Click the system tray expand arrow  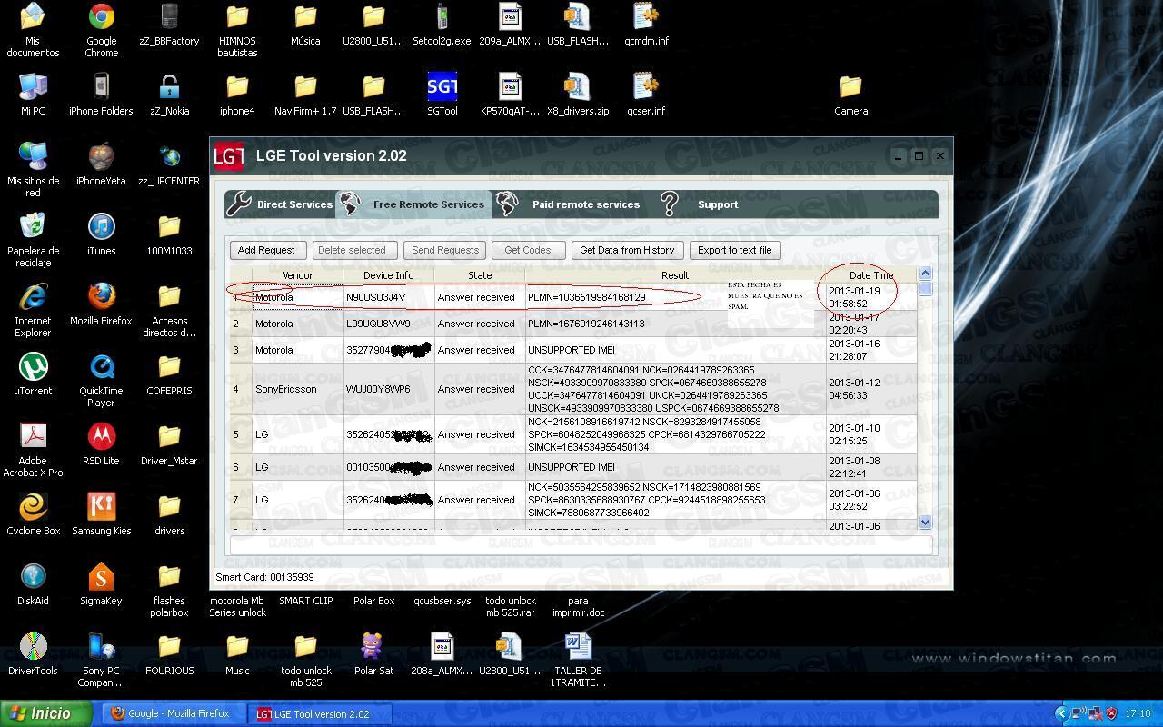[1060, 713]
